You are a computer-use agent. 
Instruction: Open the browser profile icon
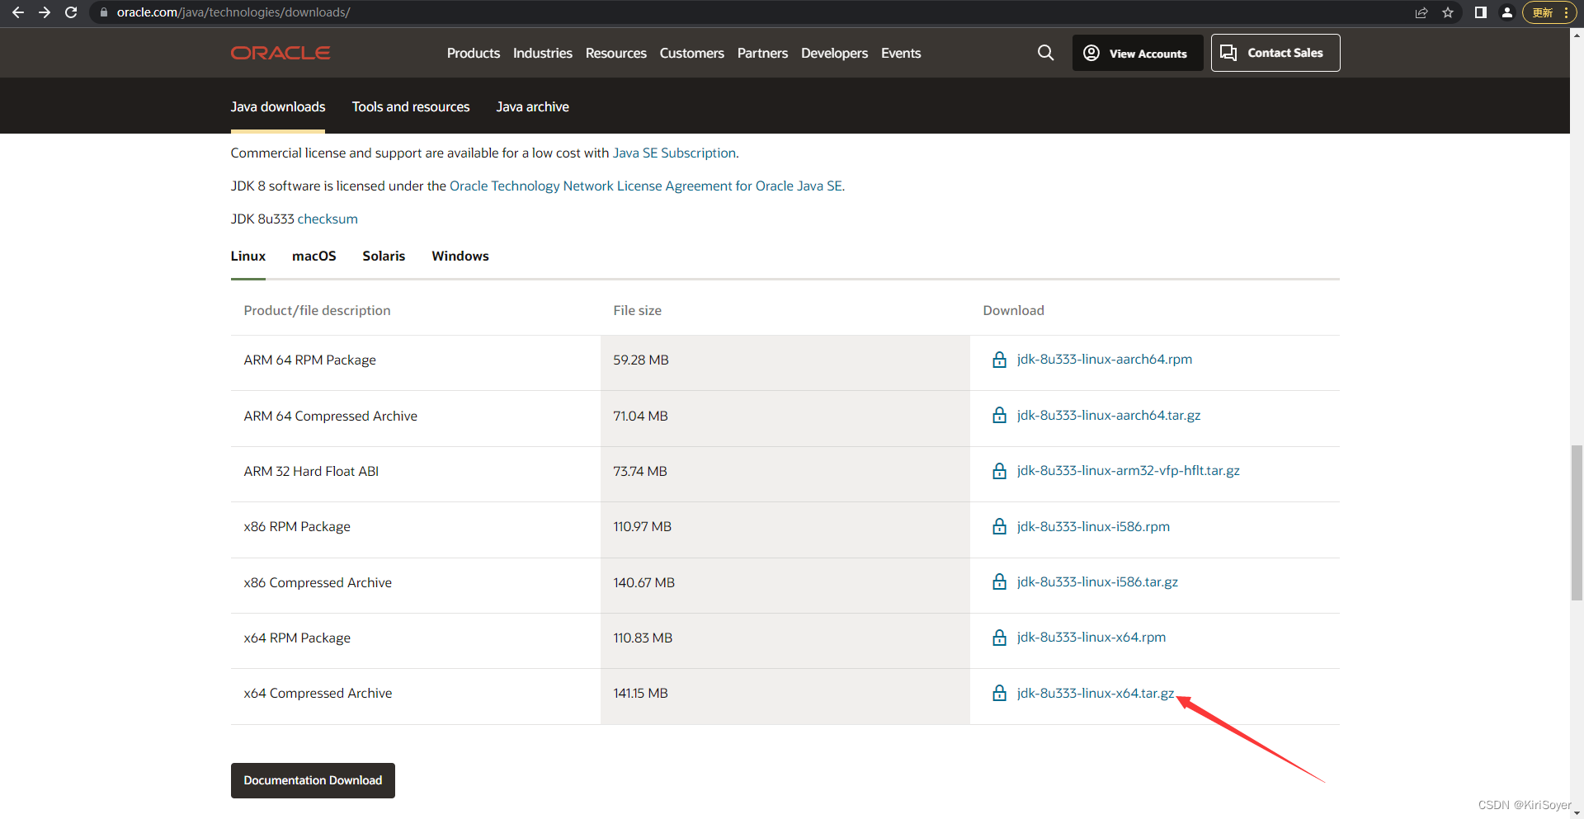pyautogui.click(x=1506, y=12)
